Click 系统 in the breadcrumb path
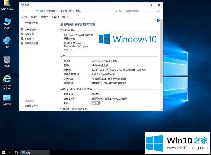Image resolution: width=211 pixels, height=155 pixels. coord(78,11)
